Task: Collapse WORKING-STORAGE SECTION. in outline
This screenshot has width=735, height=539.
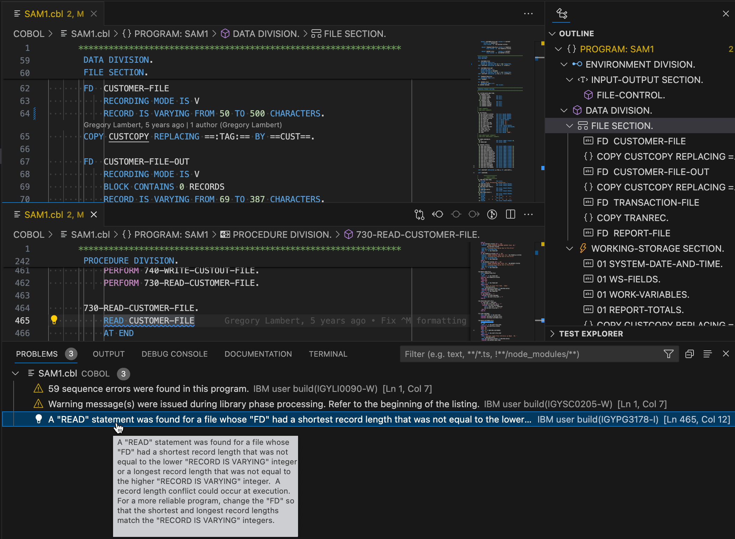Action: pyautogui.click(x=569, y=249)
